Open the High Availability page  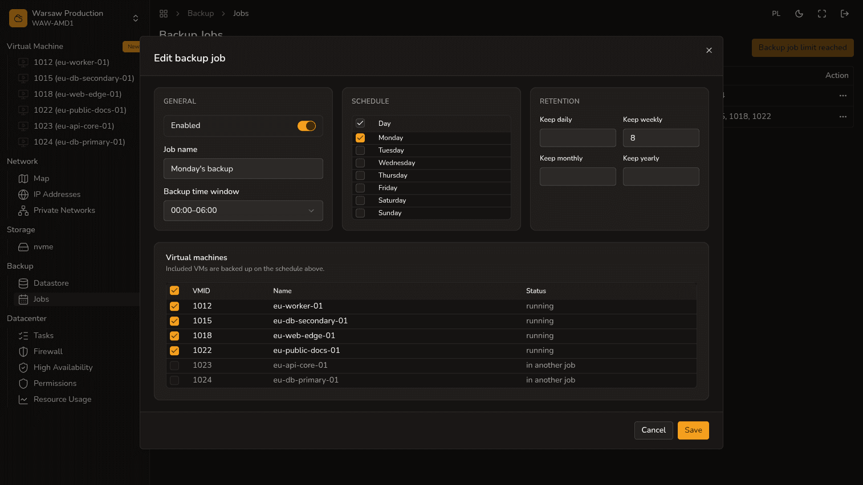[x=63, y=367]
